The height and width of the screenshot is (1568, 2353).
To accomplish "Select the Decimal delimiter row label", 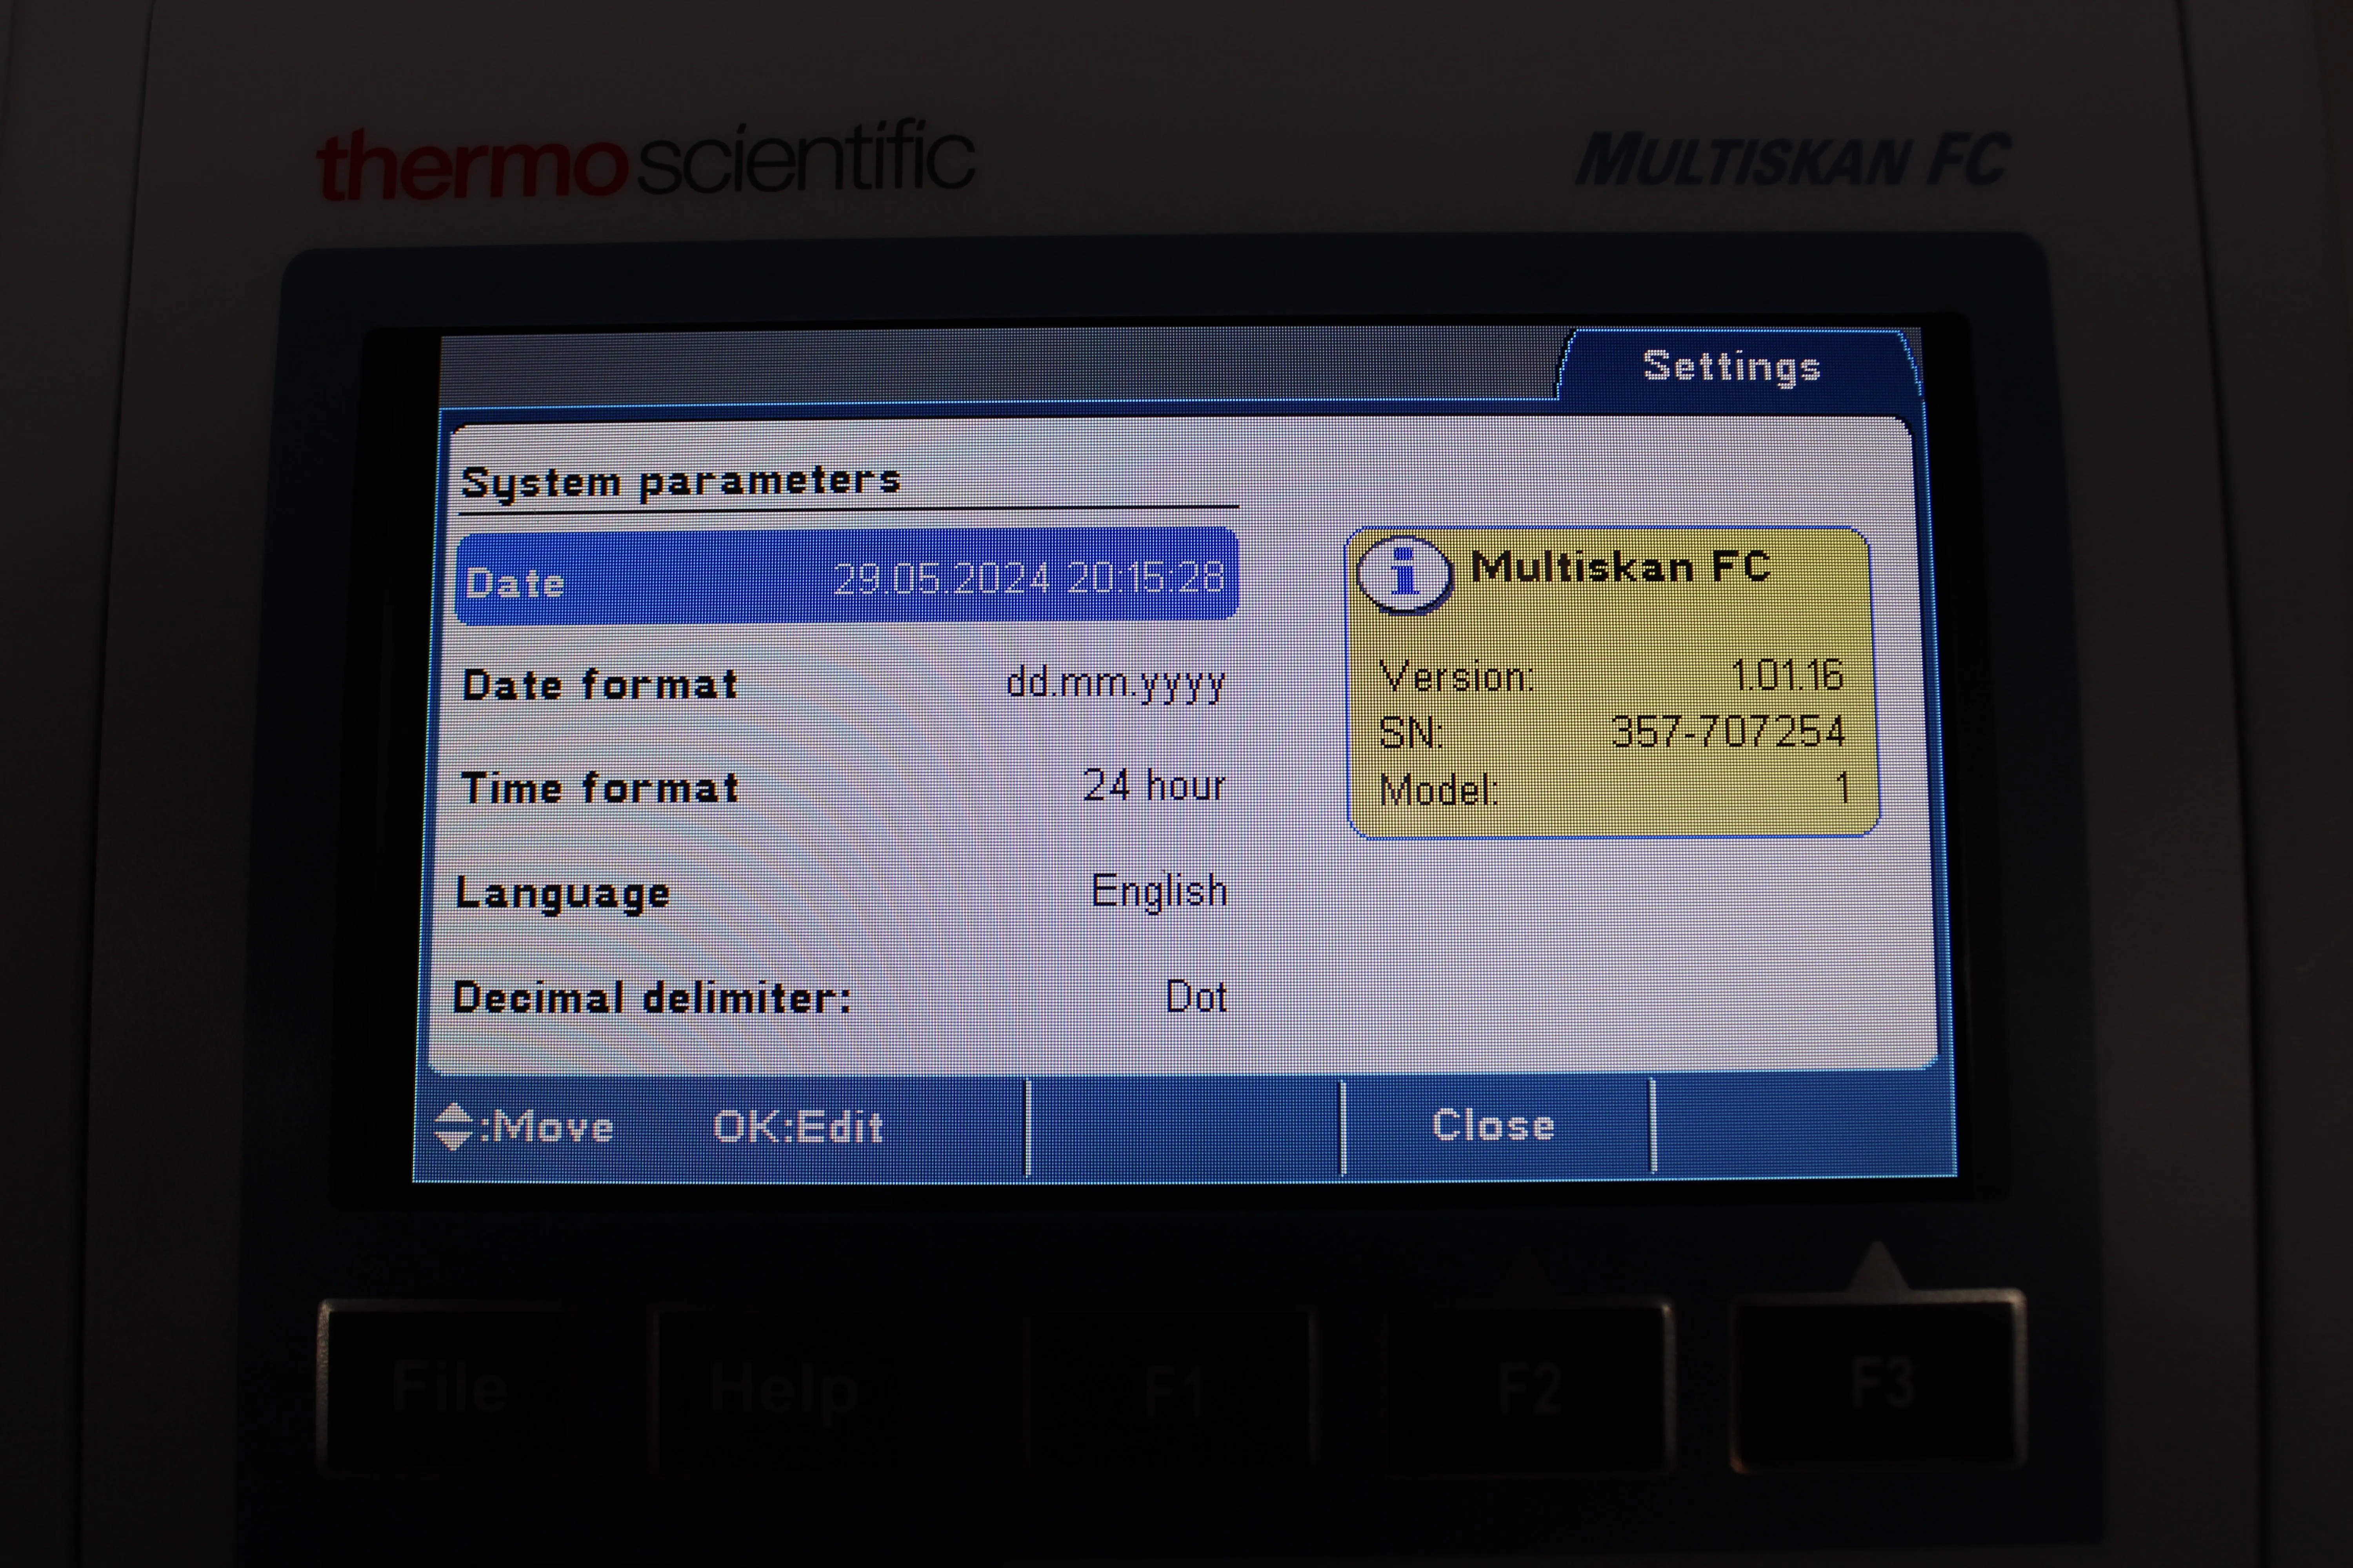I will coord(651,998).
